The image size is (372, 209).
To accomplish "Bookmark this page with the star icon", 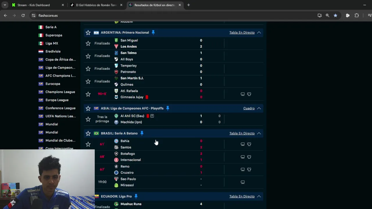I will [x=335, y=15].
